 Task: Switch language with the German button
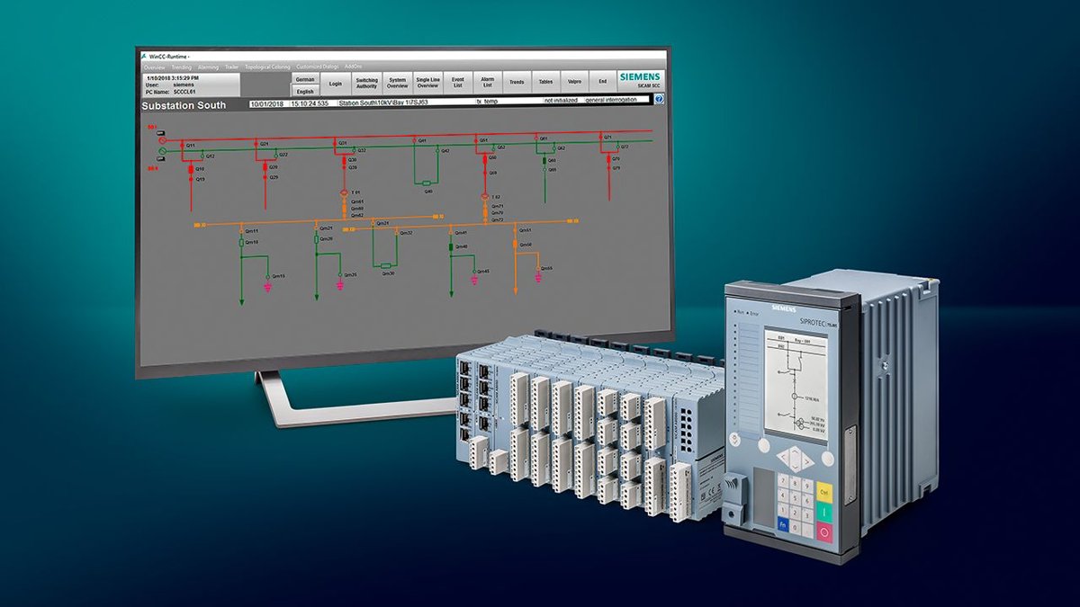tap(305, 79)
